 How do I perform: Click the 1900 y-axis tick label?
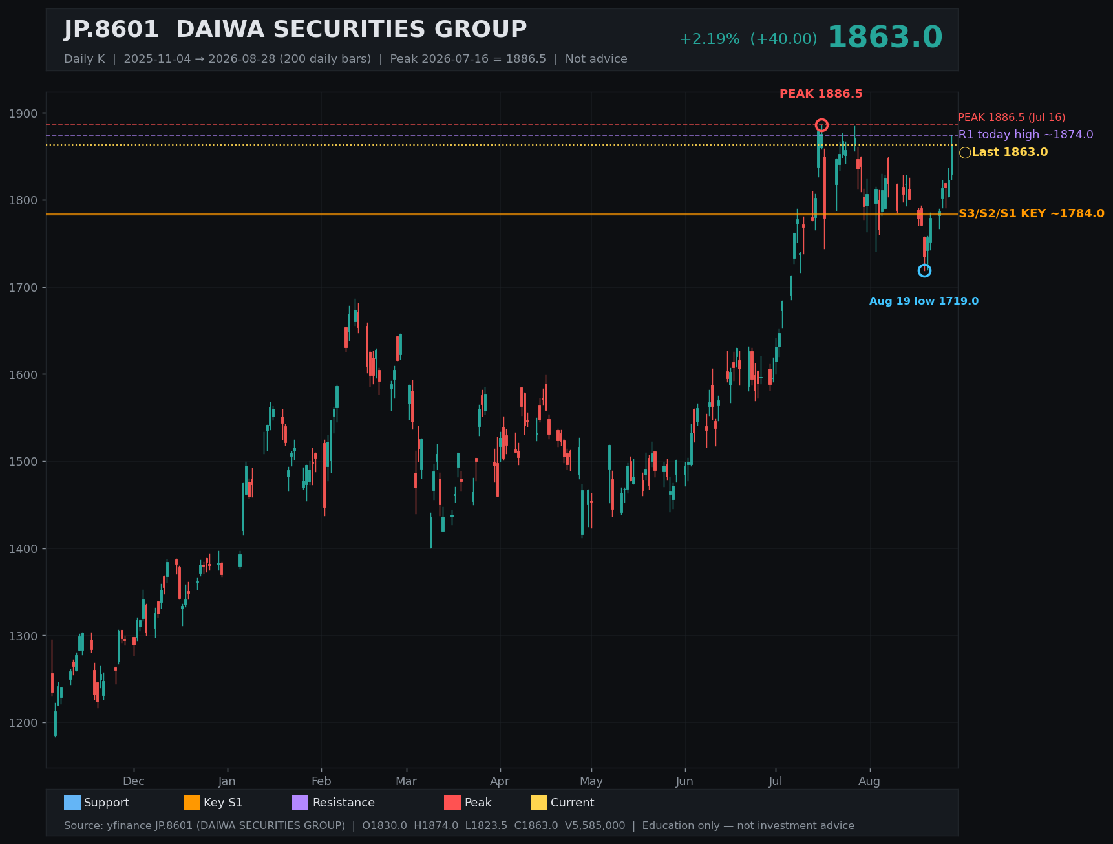(23, 114)
